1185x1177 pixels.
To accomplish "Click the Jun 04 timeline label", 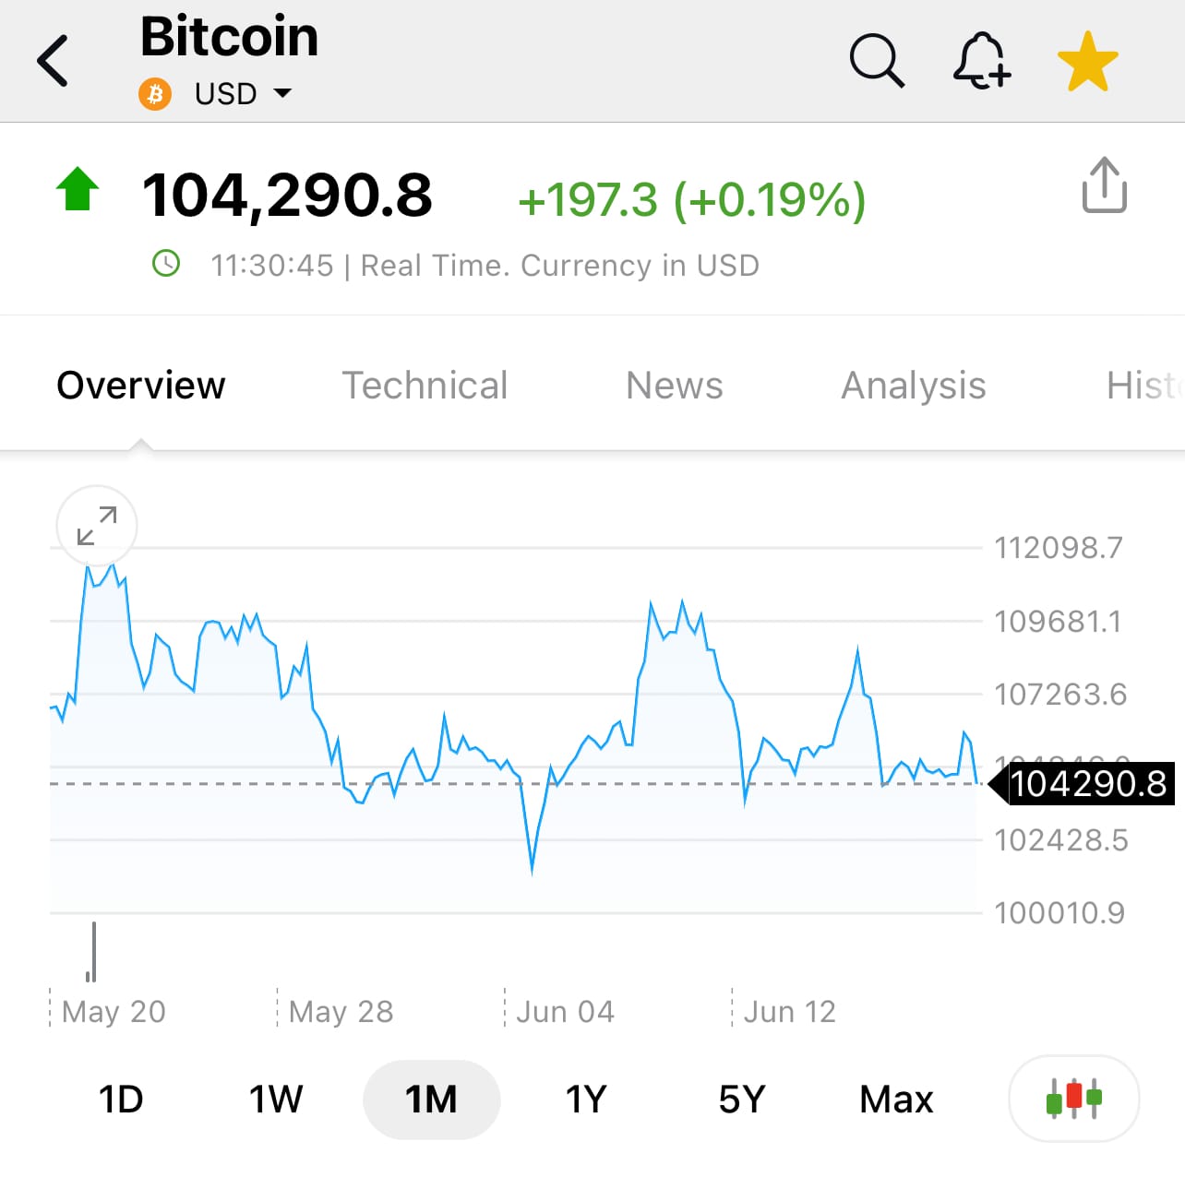I will [x=565, y=1012].
